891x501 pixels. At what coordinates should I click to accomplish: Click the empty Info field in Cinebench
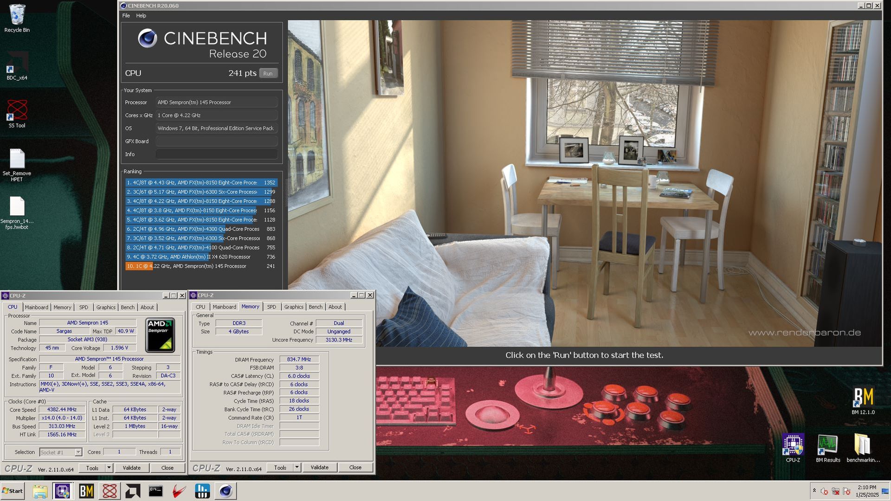coord(217,154)
